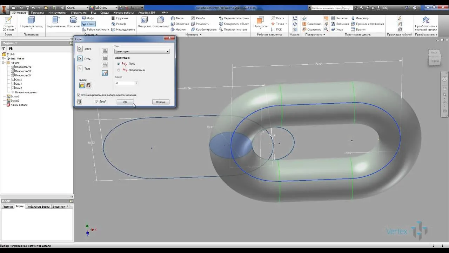
Task: Choose the ПСК coordinate system tool
Action: pos(276,30)
